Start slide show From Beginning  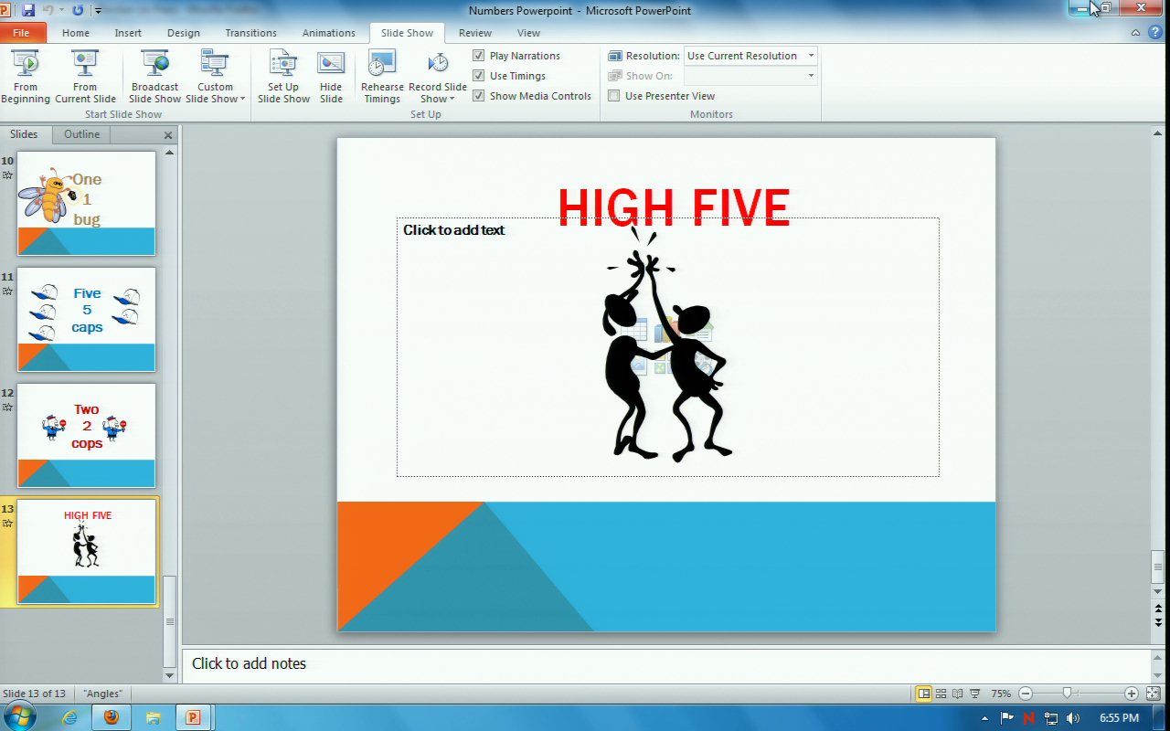pos(26,76)
